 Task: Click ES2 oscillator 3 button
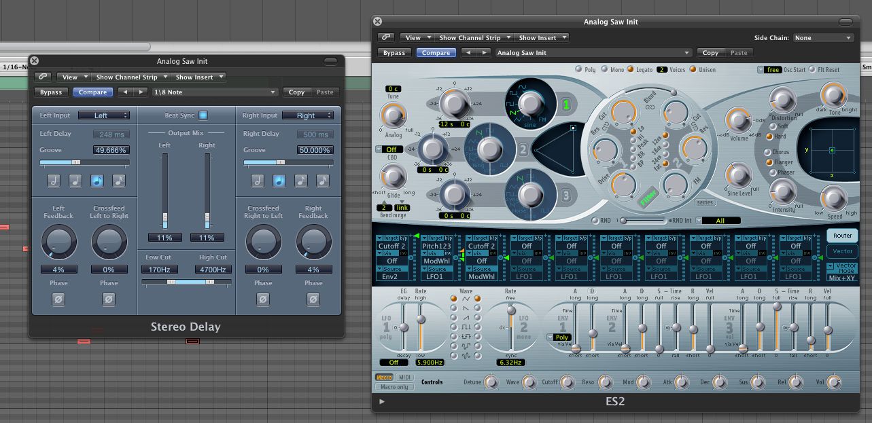(x=565, y=196)
